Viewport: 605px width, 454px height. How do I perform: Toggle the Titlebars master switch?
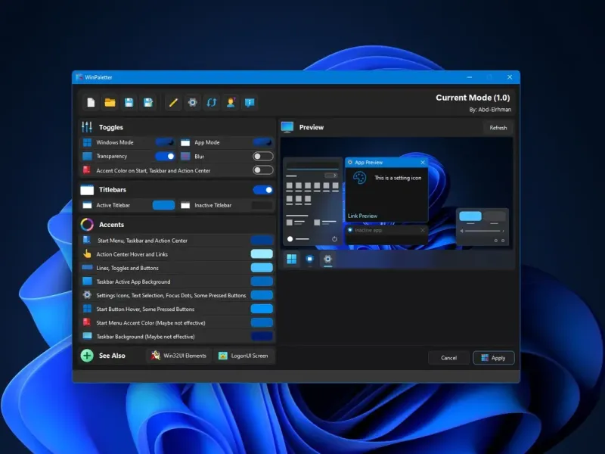(x=262, y=190)
